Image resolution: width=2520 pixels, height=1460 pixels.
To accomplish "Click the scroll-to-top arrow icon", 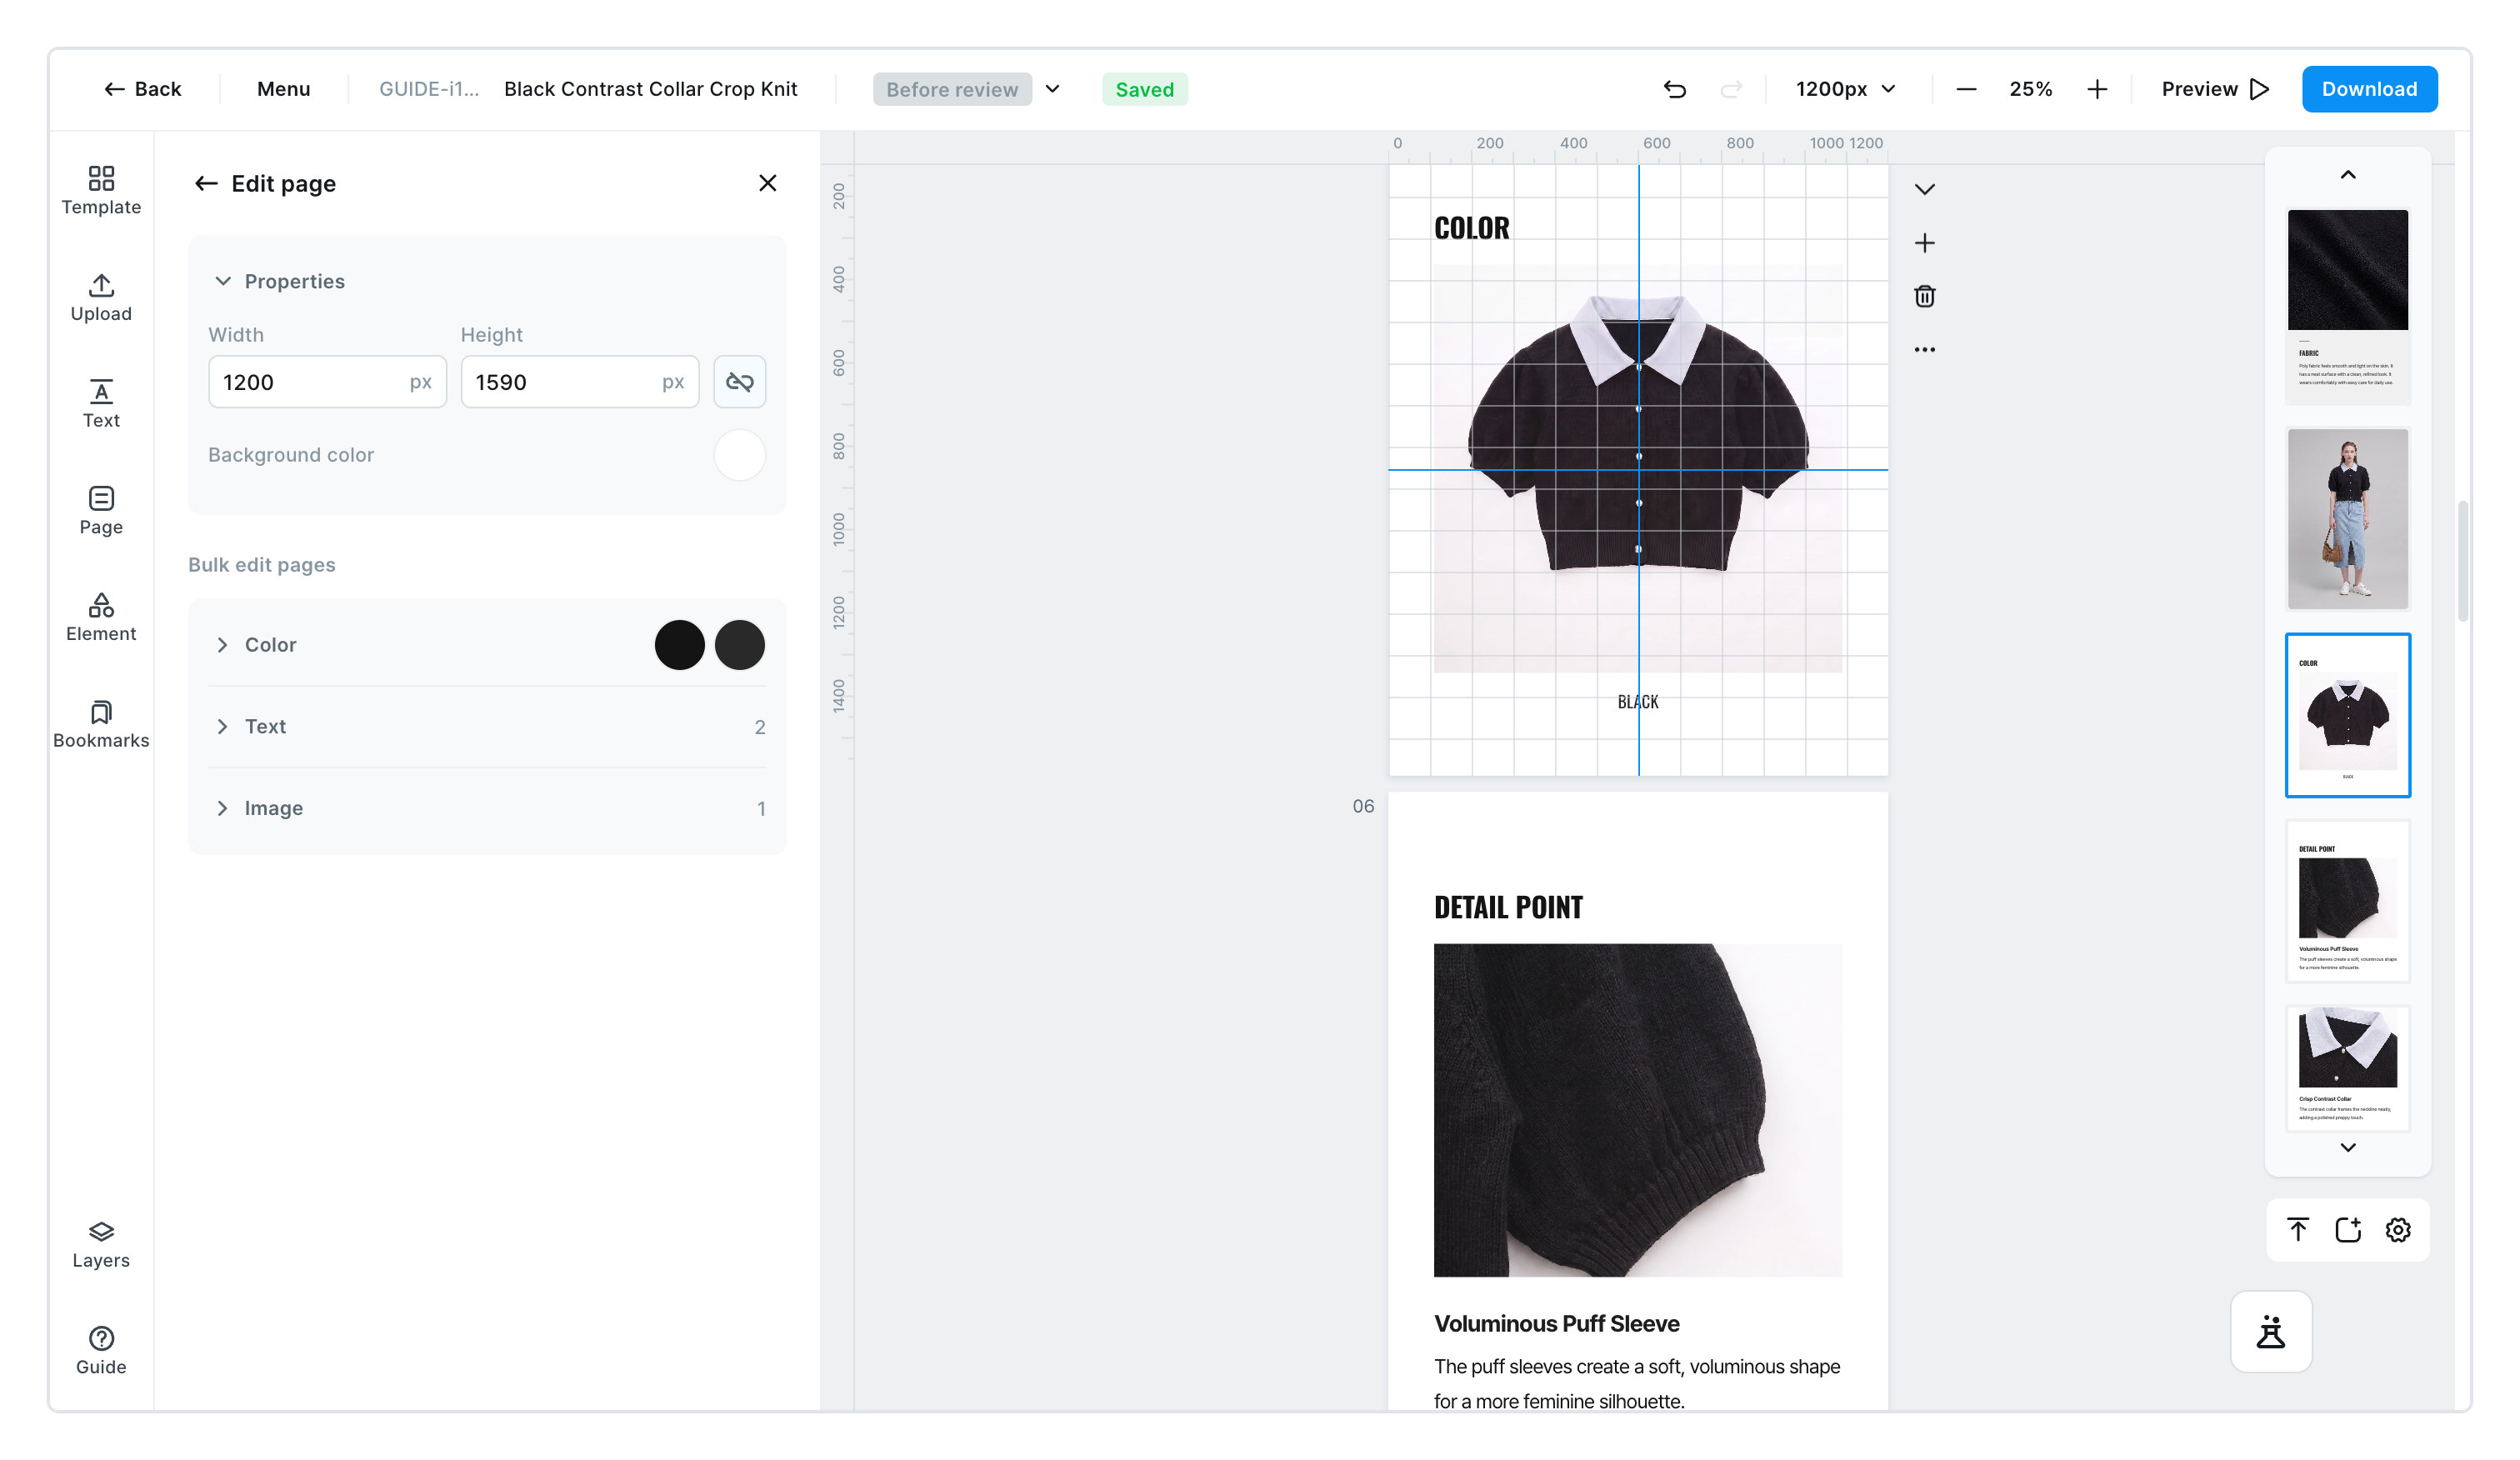I will click(x=2298, y=1230).
